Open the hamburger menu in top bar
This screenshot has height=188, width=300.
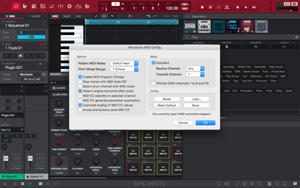[x=6, y=6]
